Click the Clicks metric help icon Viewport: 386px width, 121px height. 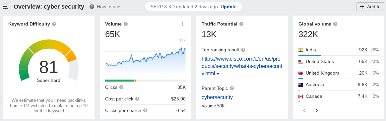pos(121,87)
